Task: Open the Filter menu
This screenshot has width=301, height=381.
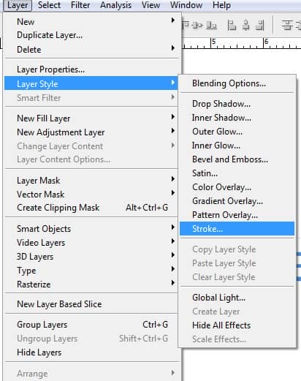Action: (80, 5)
